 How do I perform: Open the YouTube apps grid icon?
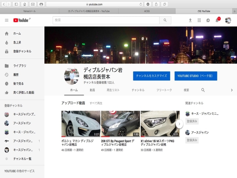[x=199, y=20]
